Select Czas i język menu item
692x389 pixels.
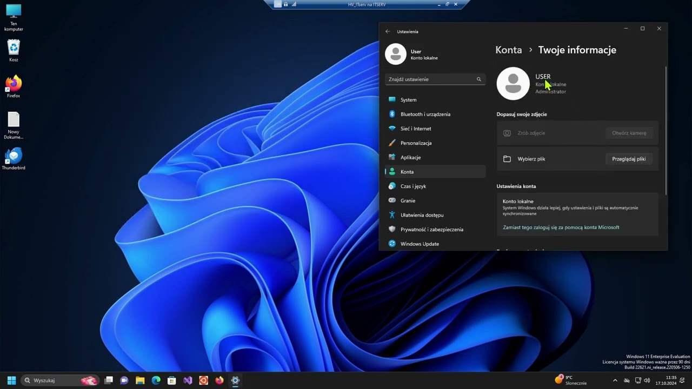[x=413, y=186]
